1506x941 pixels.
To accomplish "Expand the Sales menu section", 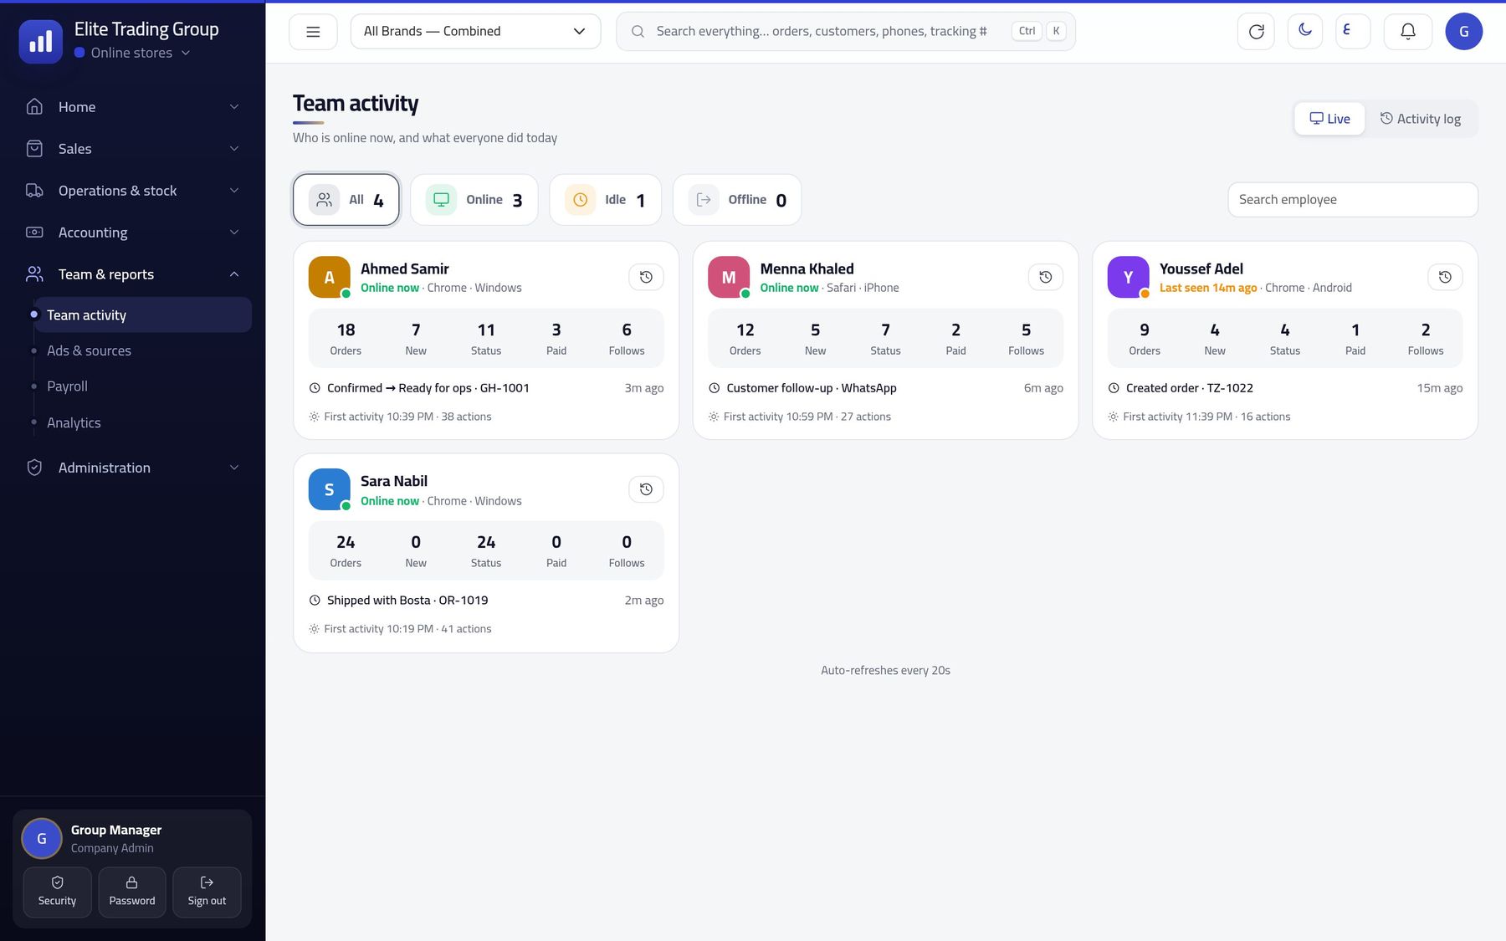I will point(132,149).
